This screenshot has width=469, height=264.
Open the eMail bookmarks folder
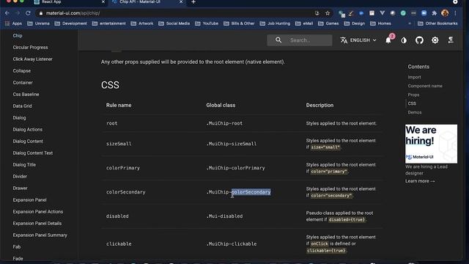click(304, 23)
